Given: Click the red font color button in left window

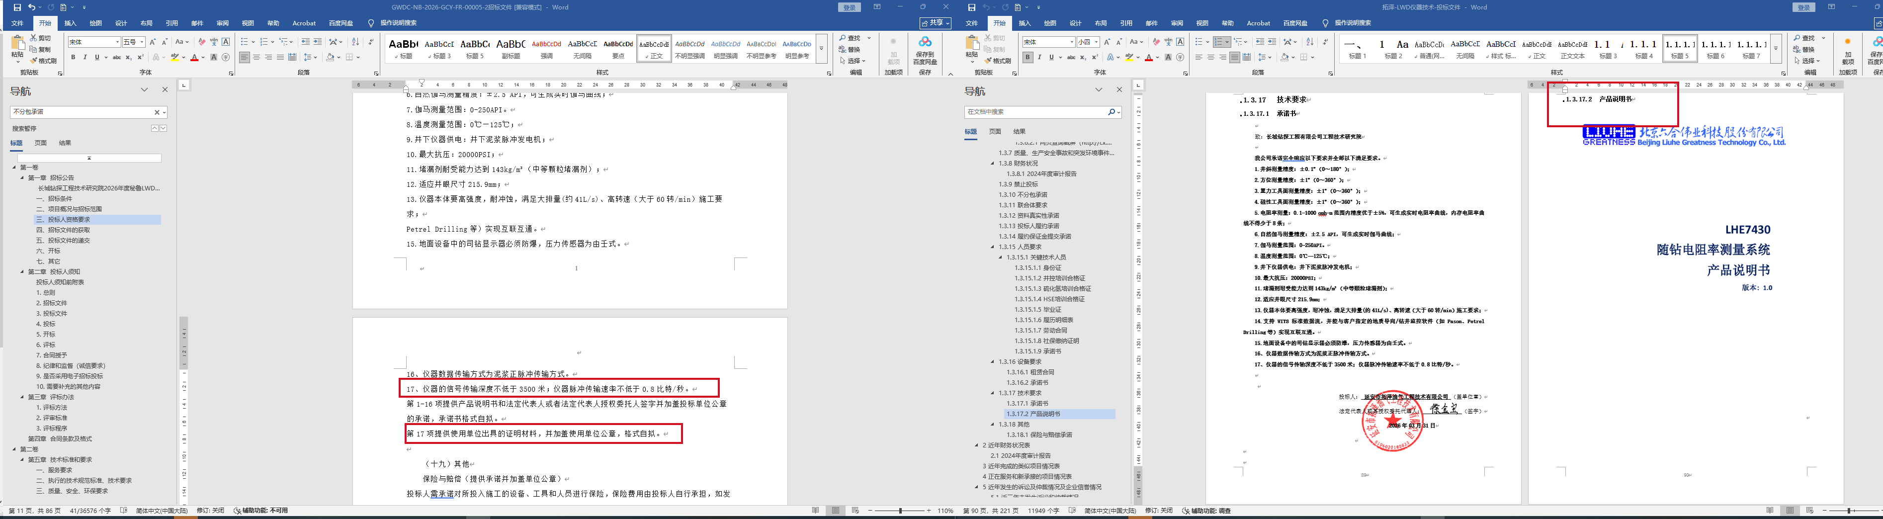Looking at the screenshot, I should pos(194,57).
